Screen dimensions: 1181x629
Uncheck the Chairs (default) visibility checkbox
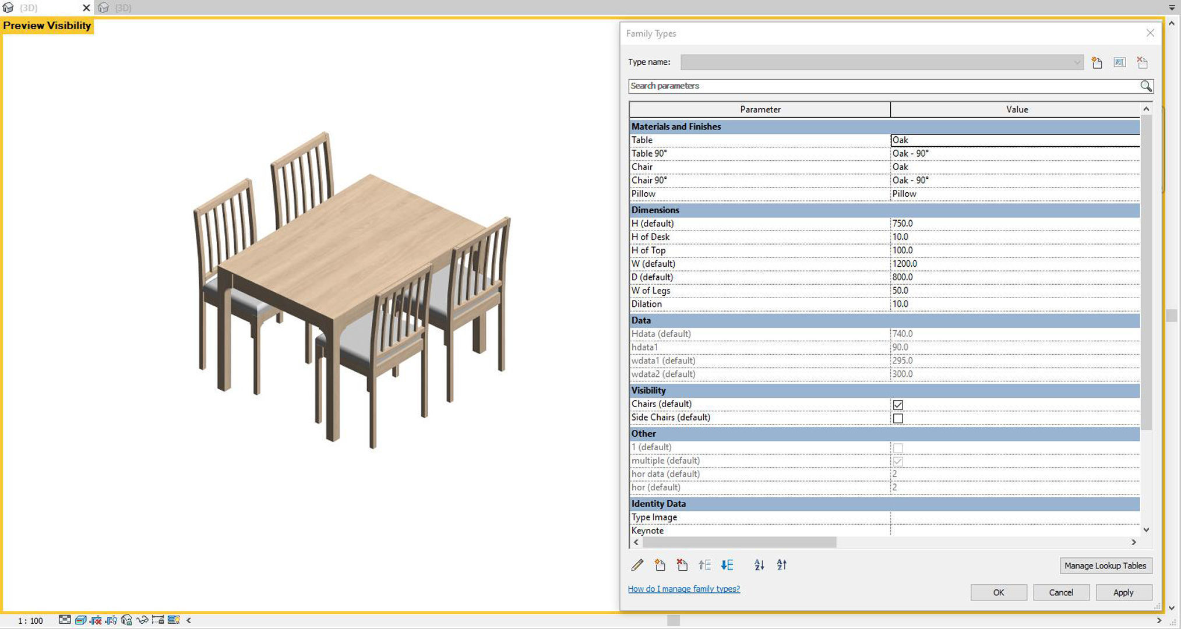(x=898, y=404)
